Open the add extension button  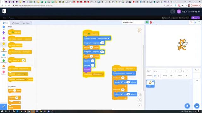click(3, 107)
